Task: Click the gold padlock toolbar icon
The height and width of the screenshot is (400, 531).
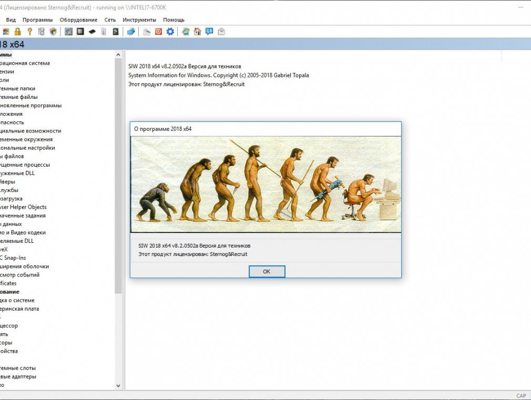Action: coord(17,32)
